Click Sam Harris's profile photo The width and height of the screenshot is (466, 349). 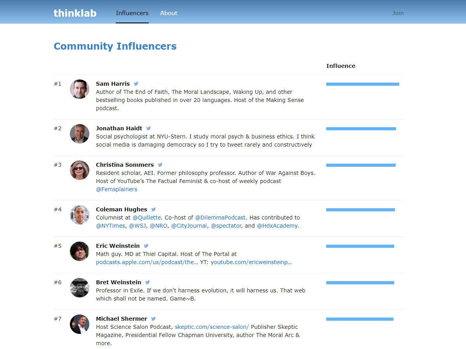click(x=80, y=89)
